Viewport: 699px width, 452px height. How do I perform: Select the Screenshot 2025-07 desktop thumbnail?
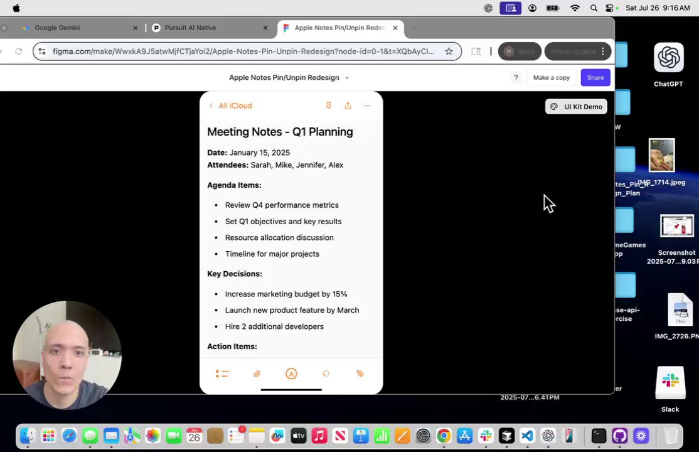point(676,226)
